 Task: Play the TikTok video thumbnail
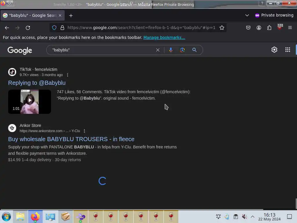pos(30,102)
